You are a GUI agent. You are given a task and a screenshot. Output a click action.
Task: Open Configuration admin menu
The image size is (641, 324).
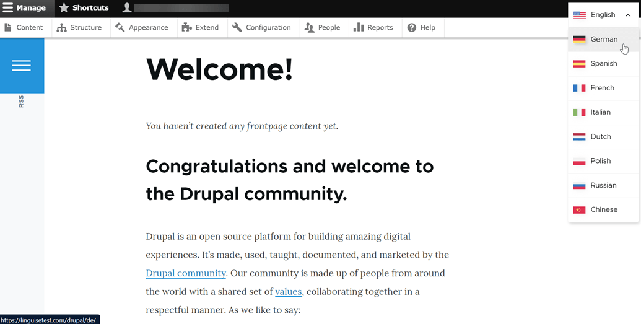[264, 27]
